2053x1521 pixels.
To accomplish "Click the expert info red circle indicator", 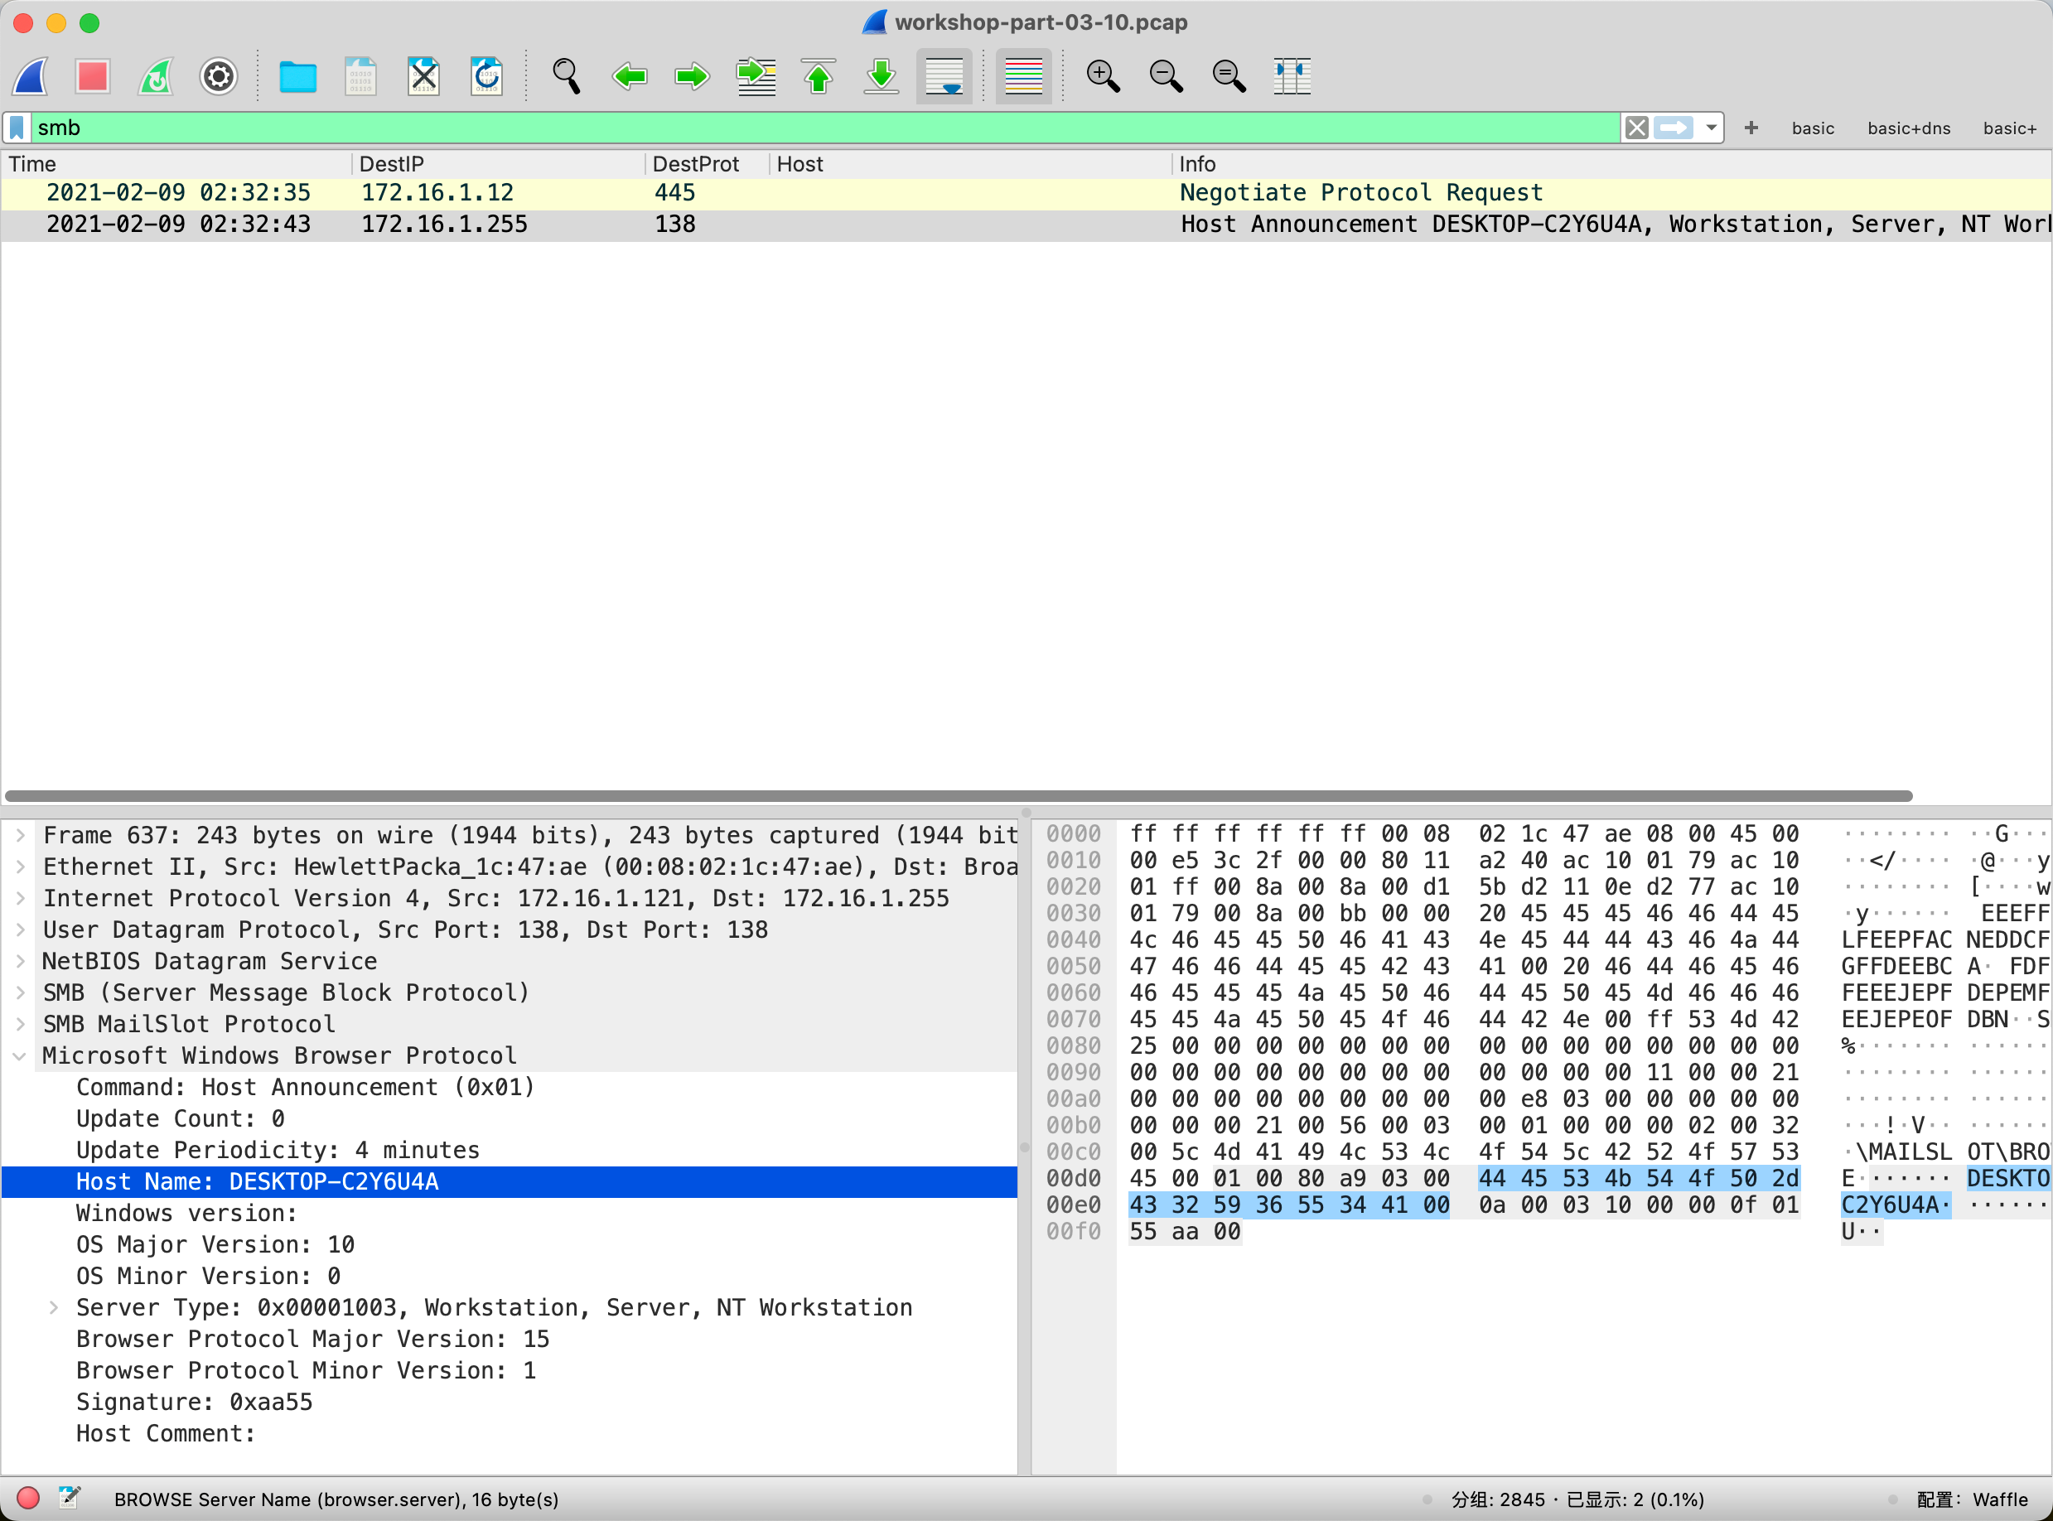I will tap(27, 1498).
